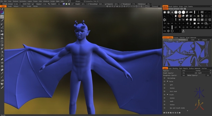Open the Symmetry menu
Image resolution: width=212 pixels, height=116 pixels.
coord(23,1)
